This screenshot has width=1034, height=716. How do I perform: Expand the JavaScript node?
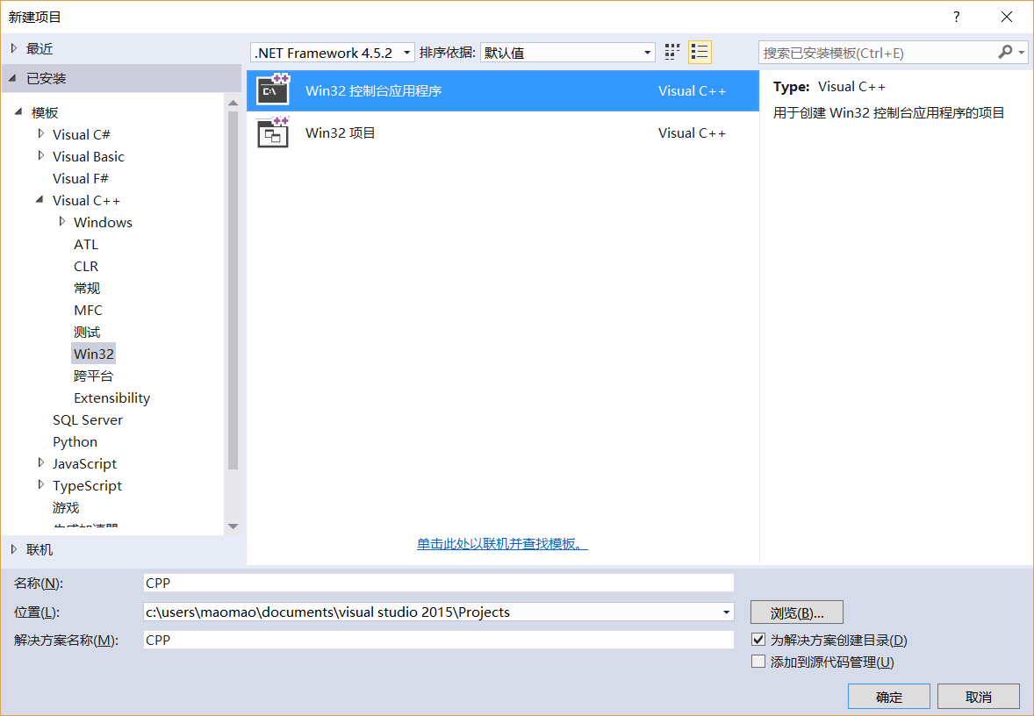[41, 462]
